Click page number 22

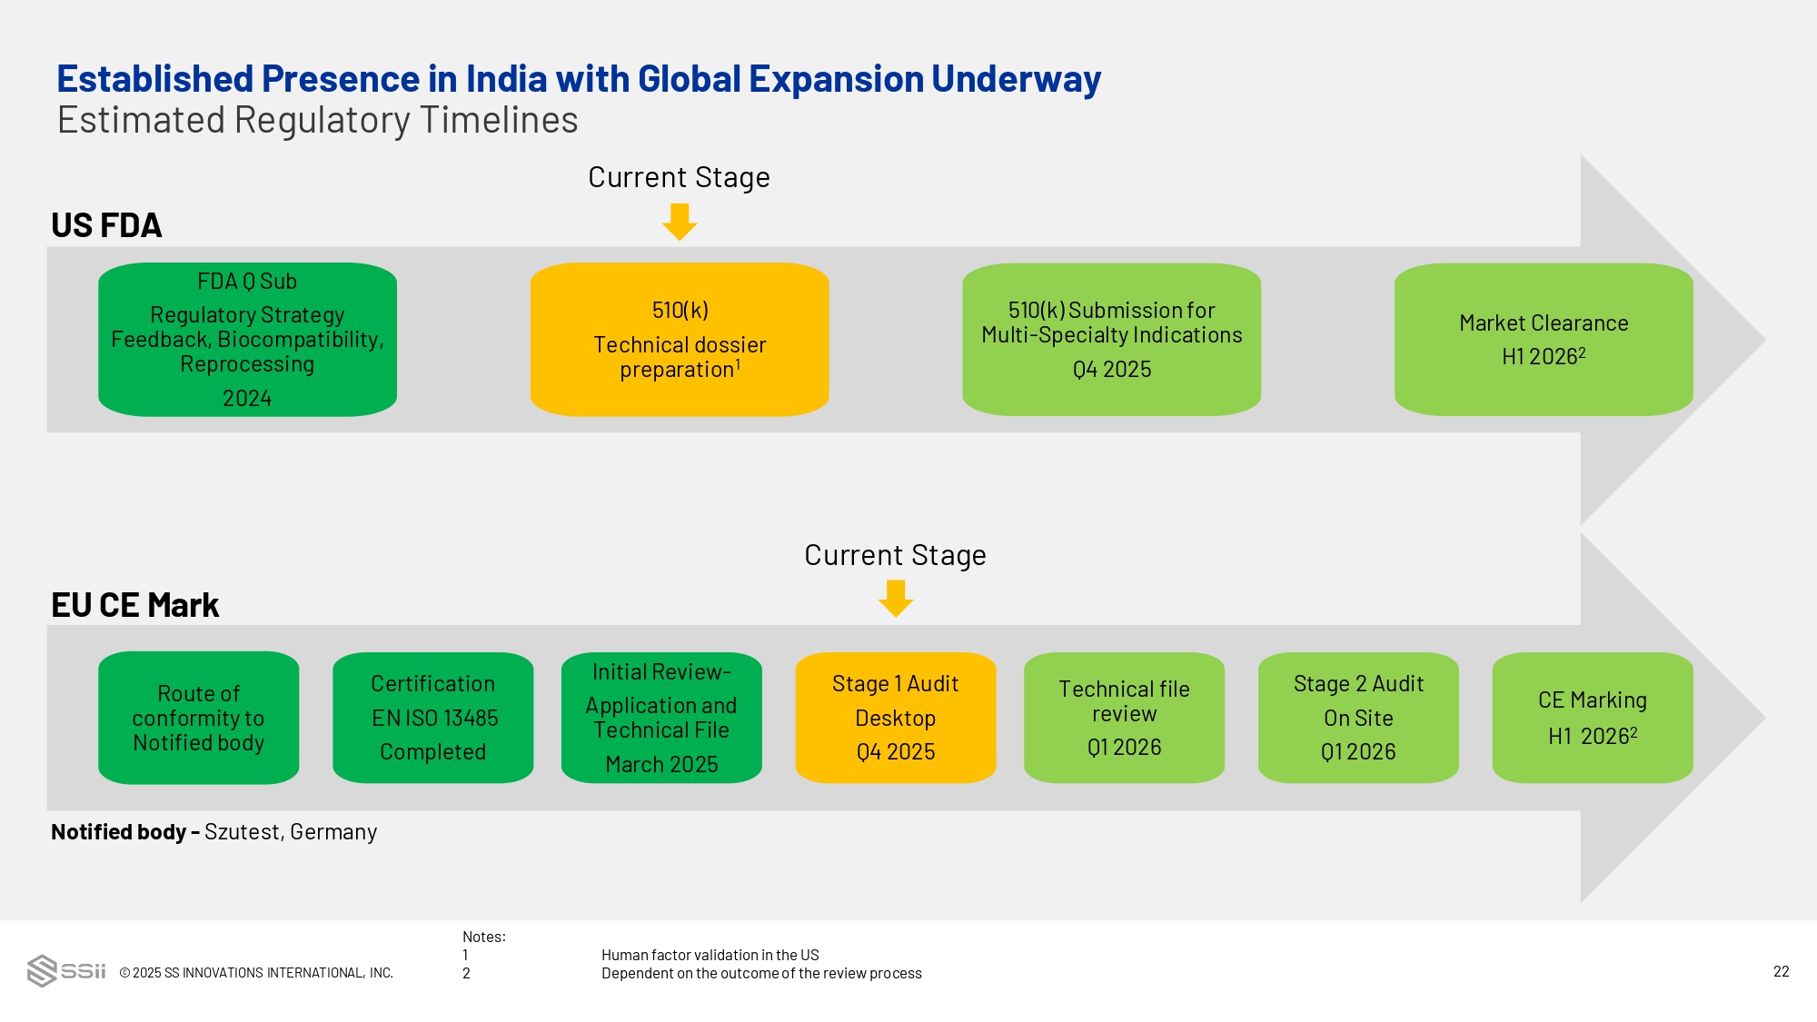pyautogui.click(x=1781, y=971)
